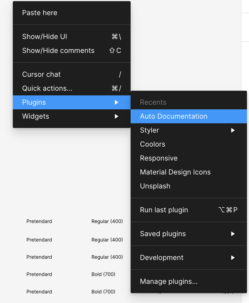Viewport: 249px width, 303px height.
Task: Expand the Widgets submenu arrow
Action: tap(116, 116)
